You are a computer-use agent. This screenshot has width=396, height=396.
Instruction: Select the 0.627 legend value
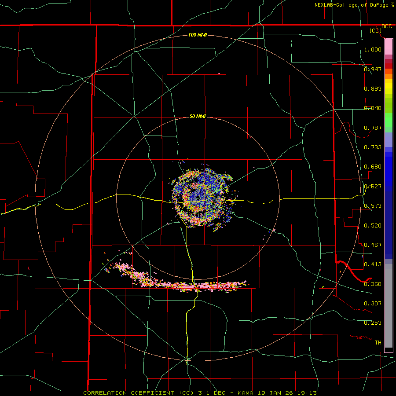point(373,186)
